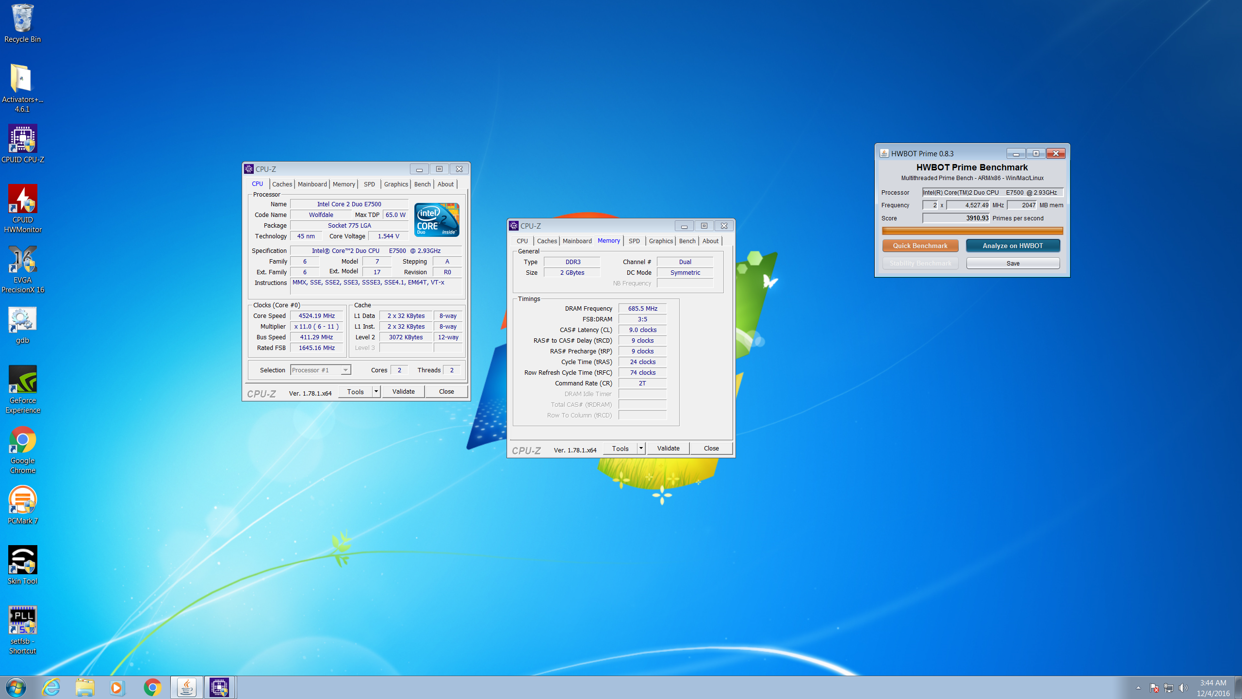Screen dimensions: 1242x699
Task: Launch GeForce Experience shortcut
Action: coord(22,389)
